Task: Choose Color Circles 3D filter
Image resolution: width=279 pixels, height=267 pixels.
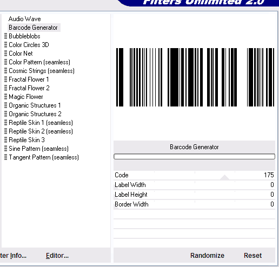Action: [29, 45]
